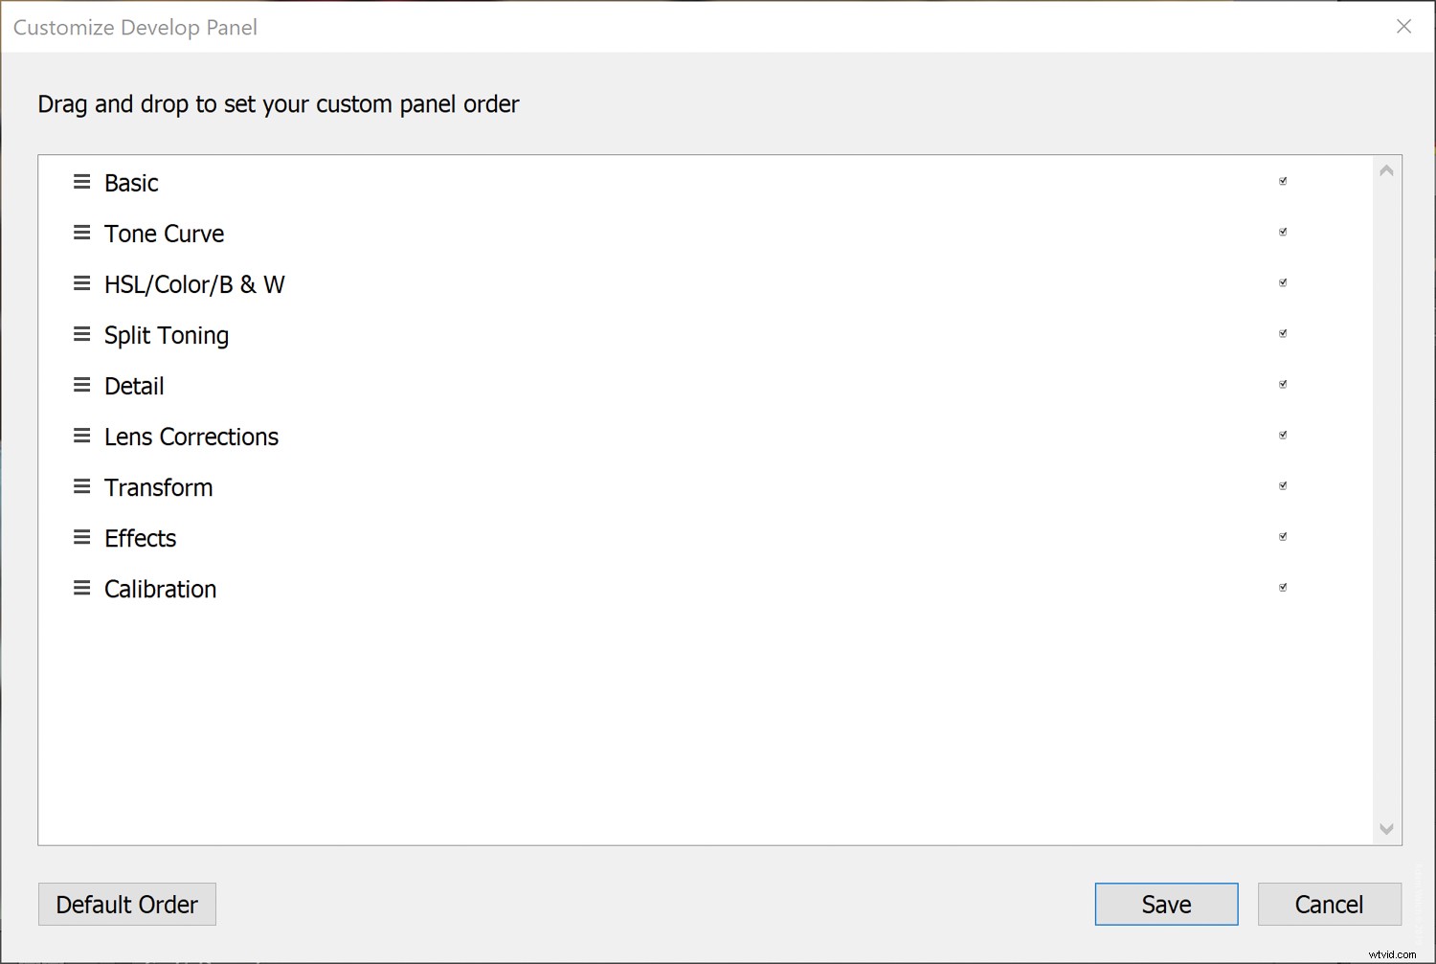Cancel the Customize Develop Panel dialog
Viewport: 1436px width, 964px height.
point(1329,905)
